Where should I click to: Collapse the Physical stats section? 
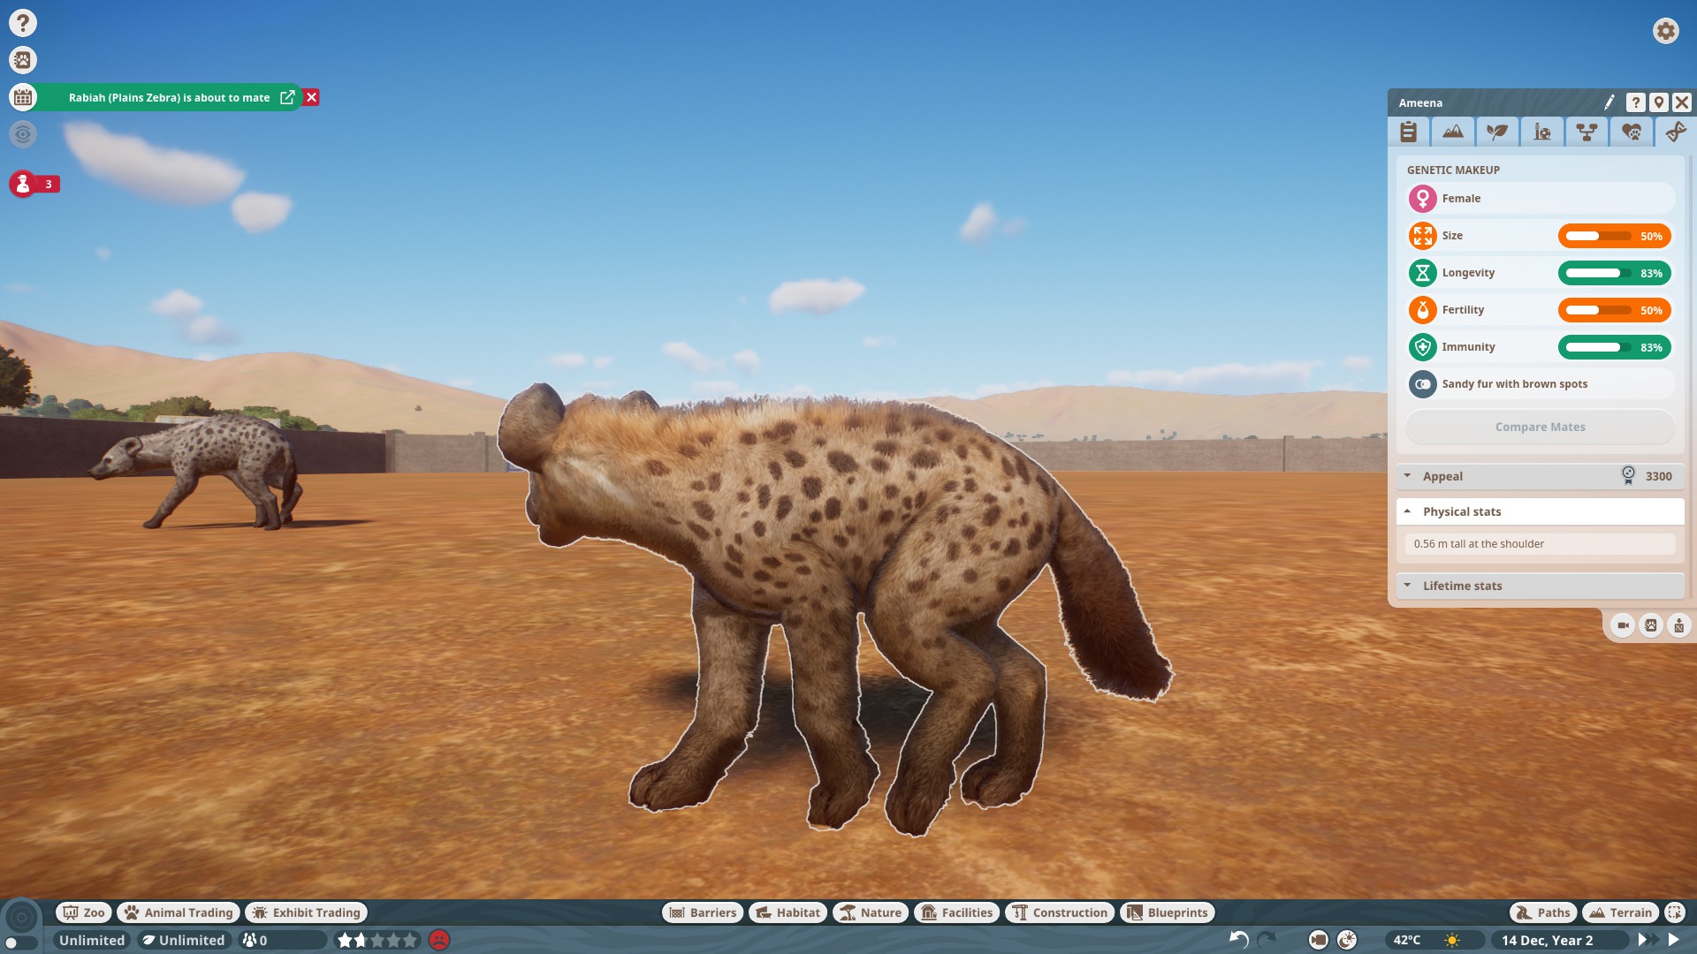tap(1540, 511)
